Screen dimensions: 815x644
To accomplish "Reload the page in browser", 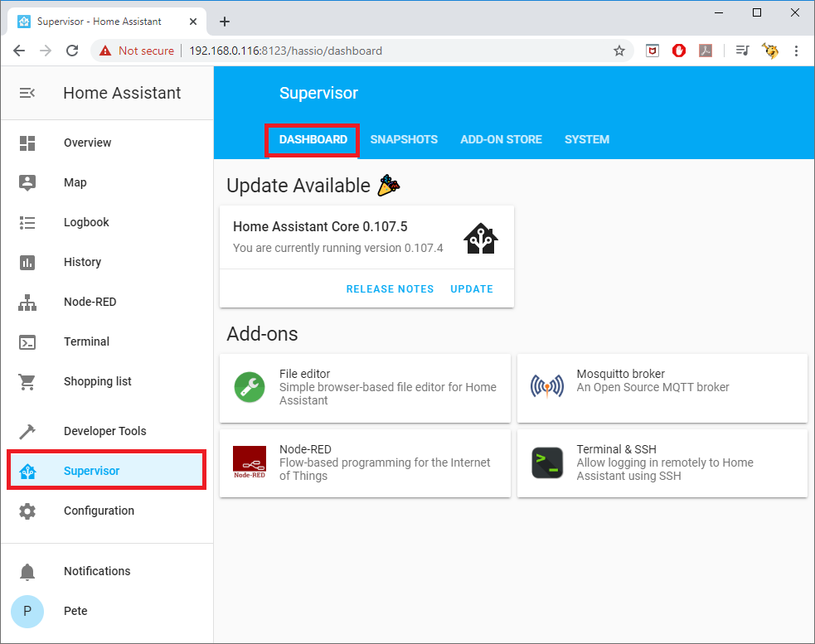I will [72, 51].
